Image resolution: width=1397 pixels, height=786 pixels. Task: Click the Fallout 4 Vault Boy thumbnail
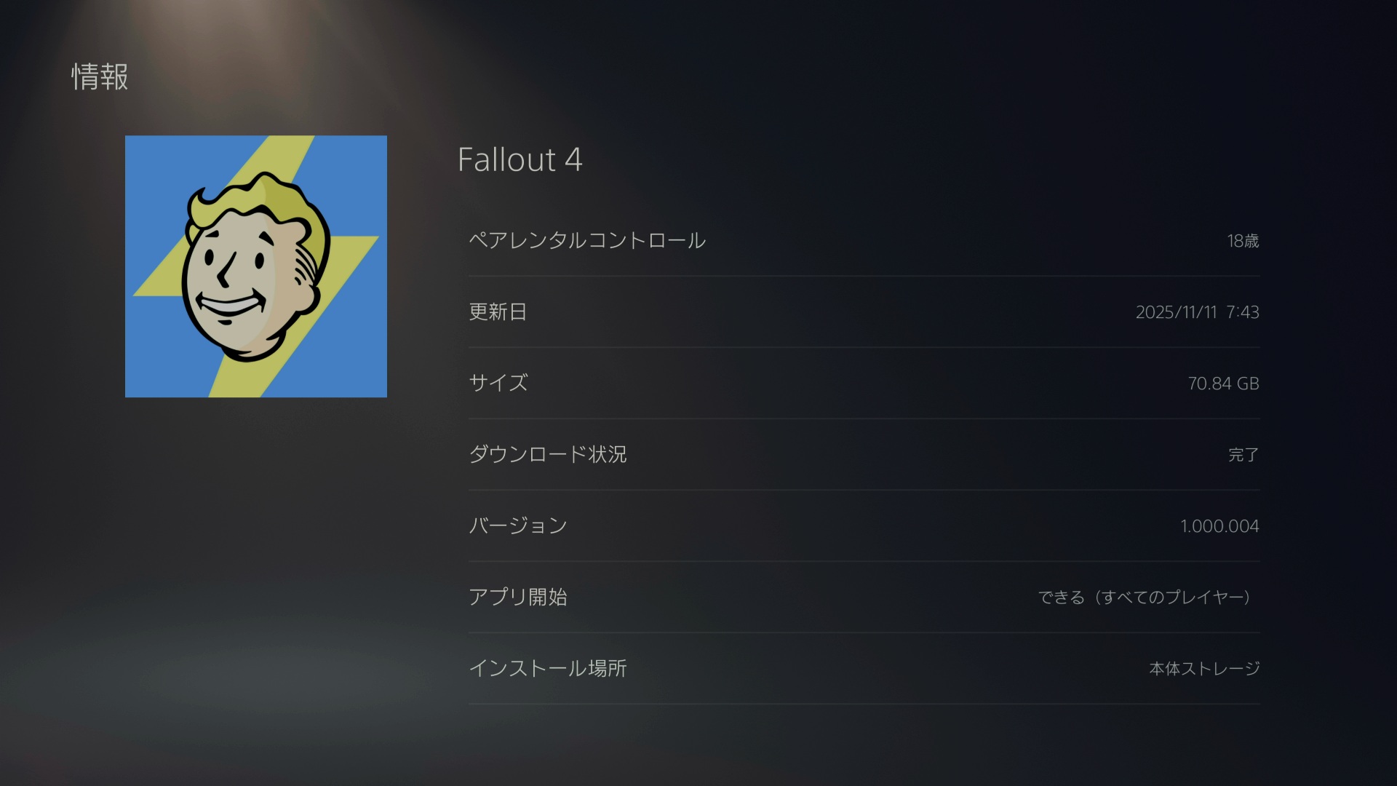256,266
